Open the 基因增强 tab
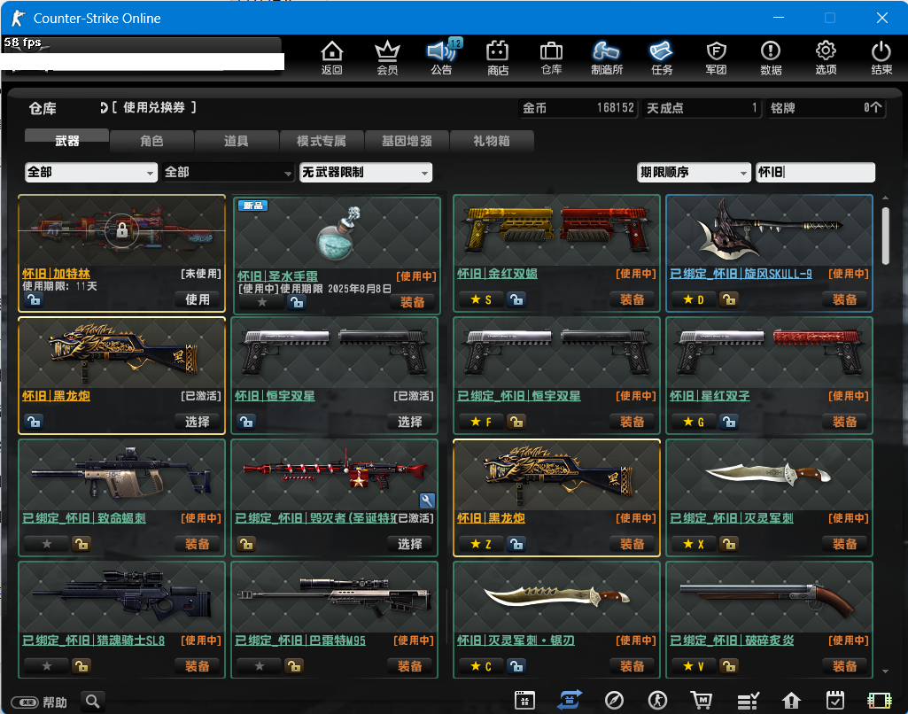 click(407, 141)
